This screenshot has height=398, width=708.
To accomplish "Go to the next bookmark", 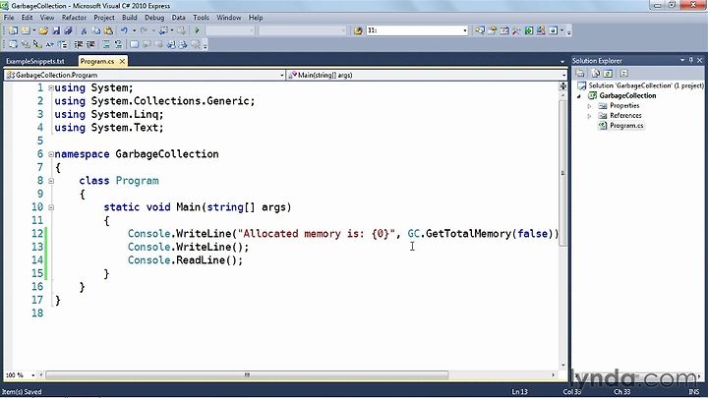I will click(158, 44).
